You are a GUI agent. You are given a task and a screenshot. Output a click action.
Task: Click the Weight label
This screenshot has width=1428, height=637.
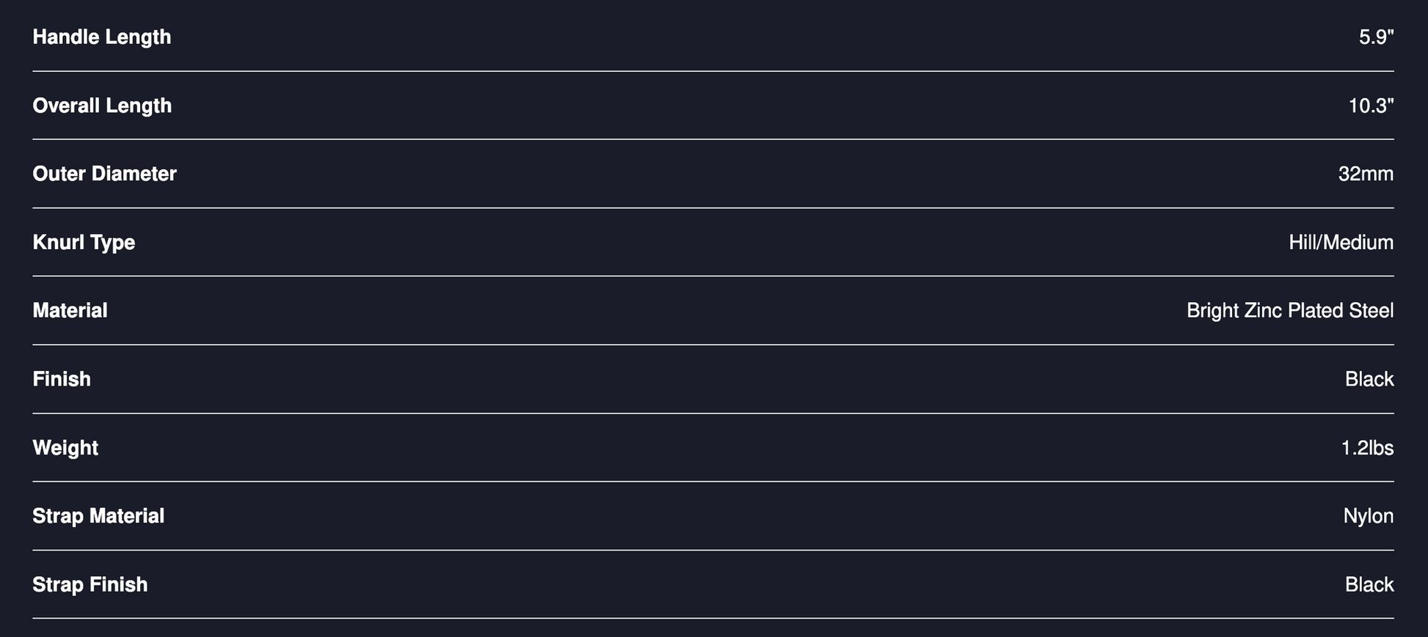pos(65,448)
